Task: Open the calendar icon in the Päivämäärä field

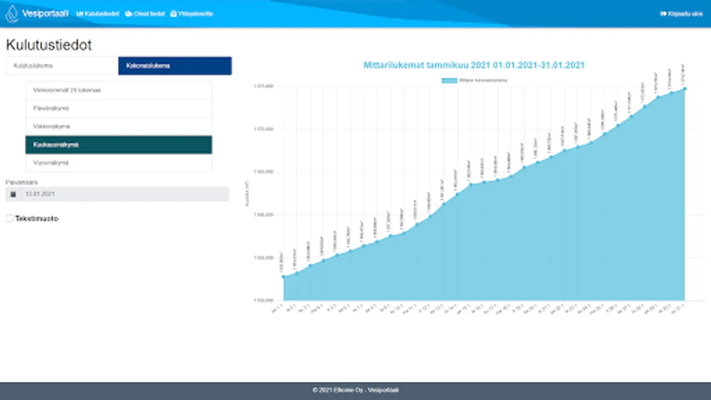Action: (x=13, y=194)
